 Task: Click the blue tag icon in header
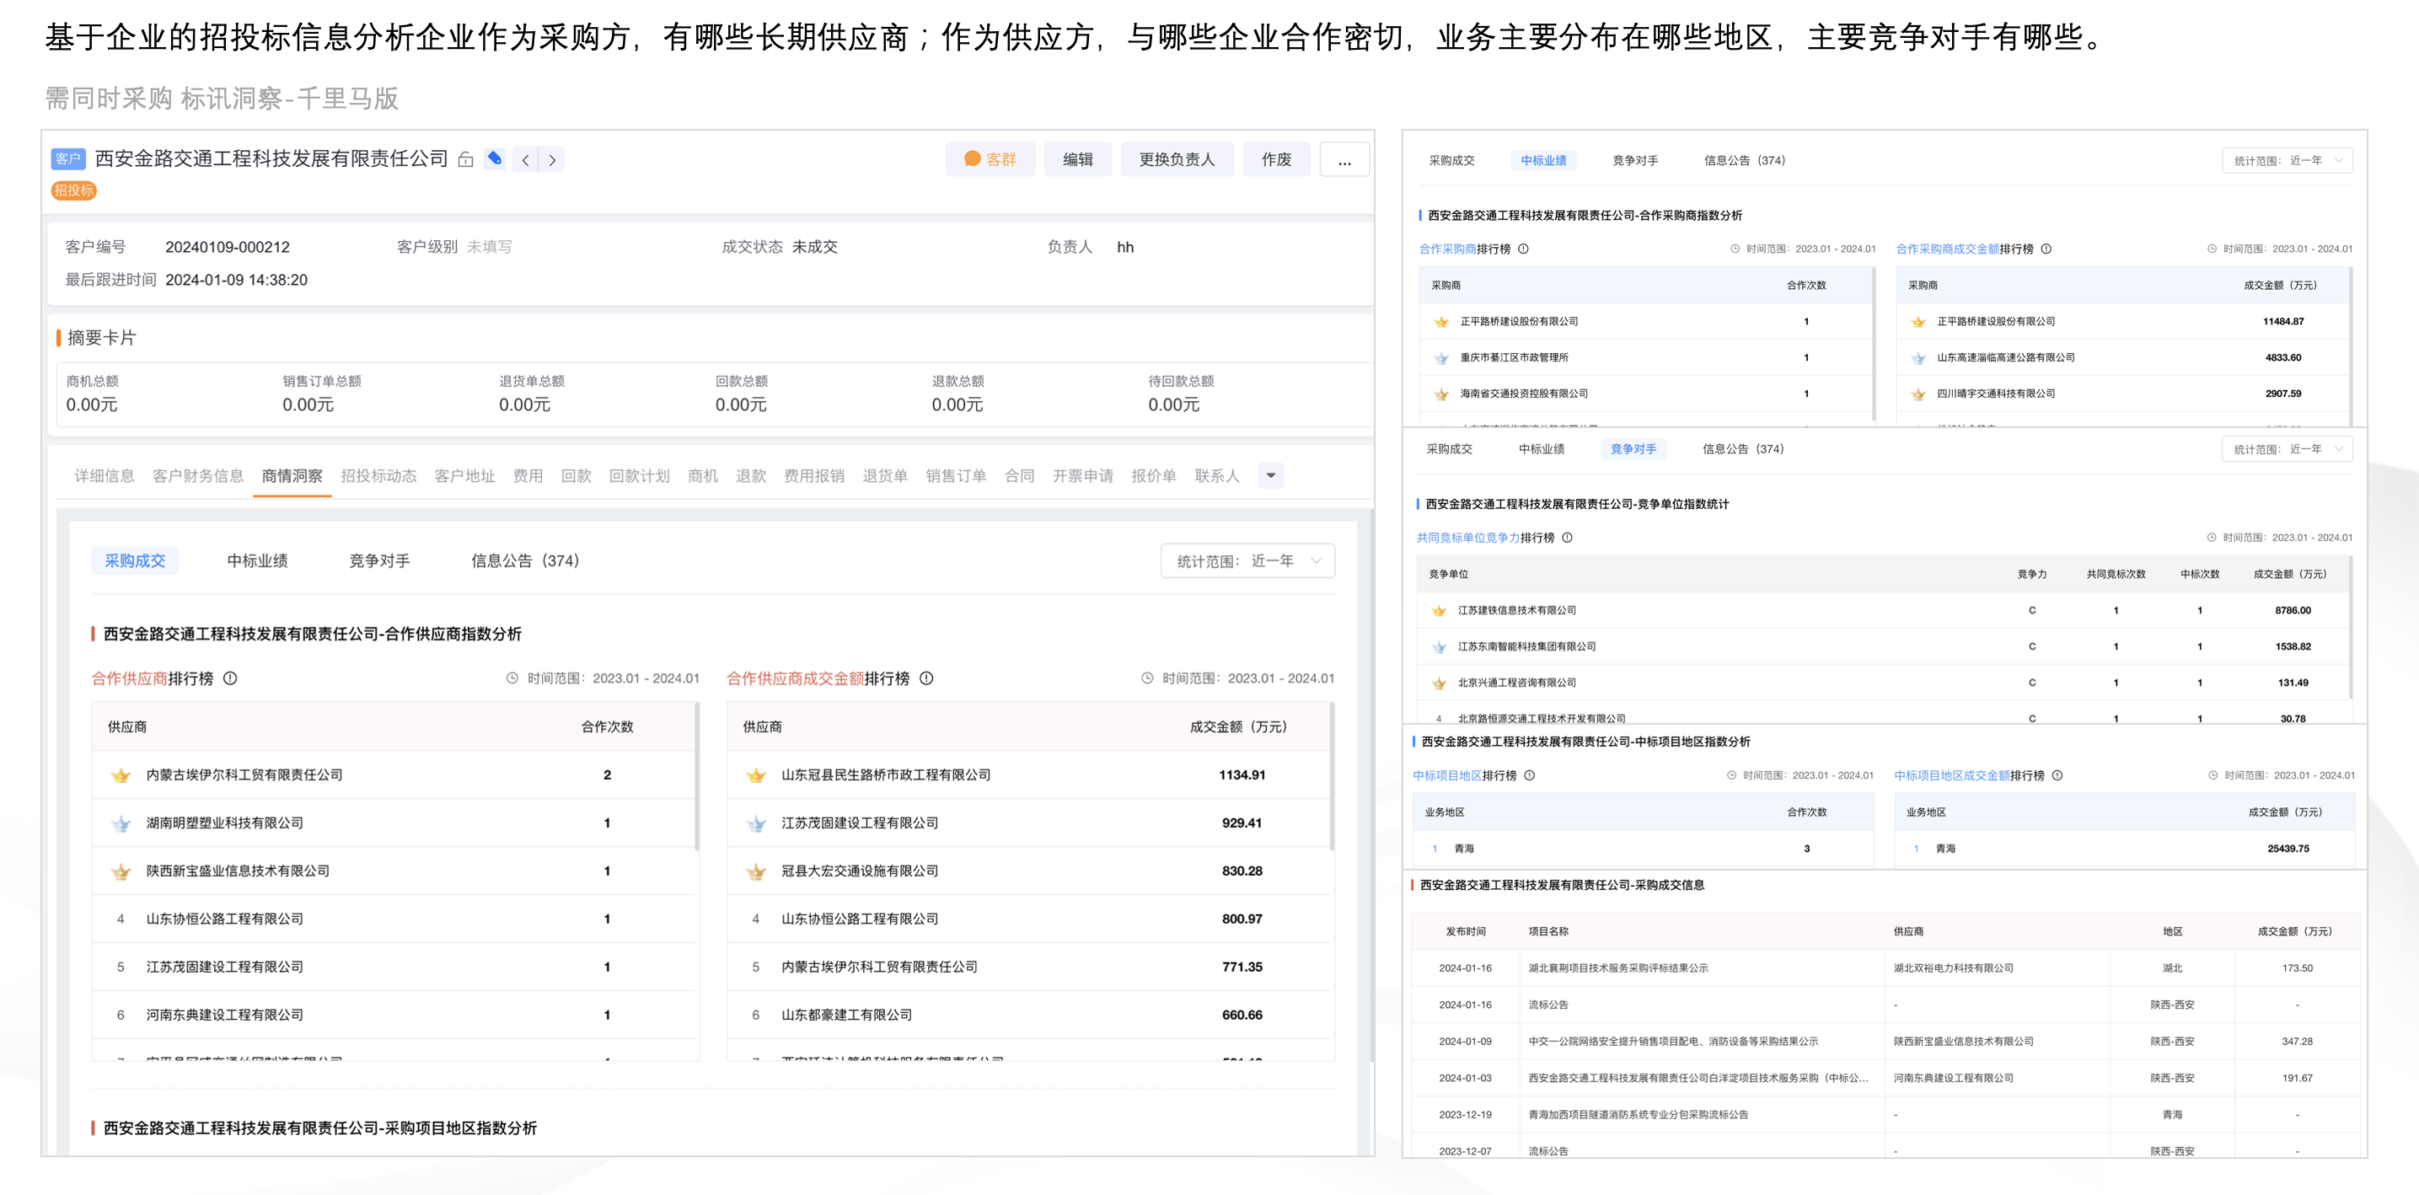[x=494, y=158]
